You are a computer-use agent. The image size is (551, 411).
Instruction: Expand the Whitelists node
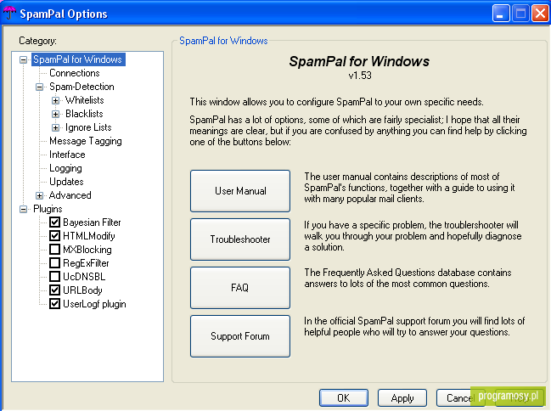point(55,100)
